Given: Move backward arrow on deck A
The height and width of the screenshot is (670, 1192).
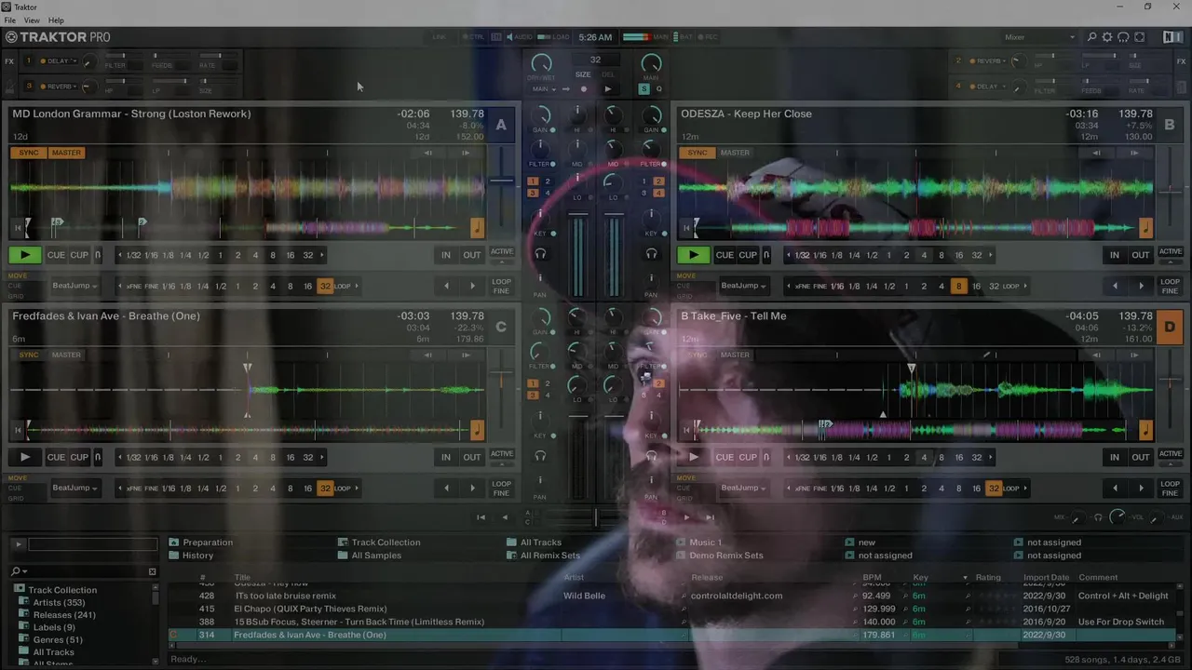Looking at the screenshot, I should pyautogui.click(x=446, y=286).
